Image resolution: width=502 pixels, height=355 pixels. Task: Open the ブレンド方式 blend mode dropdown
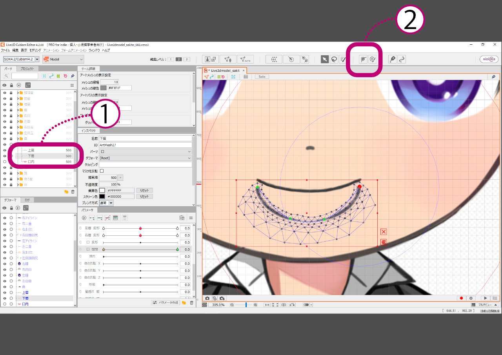[x=106, y=203]
